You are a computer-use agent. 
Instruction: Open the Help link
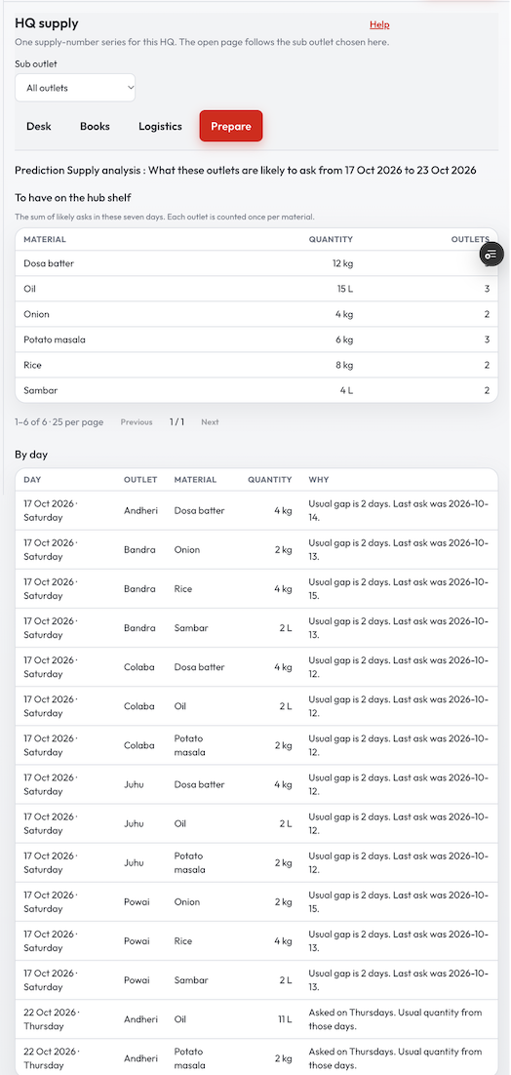tap(379, 24)
